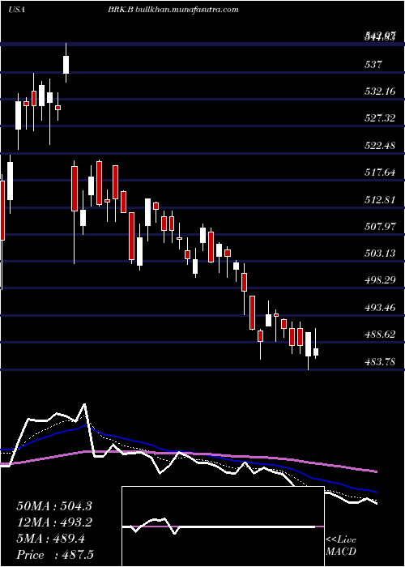Viewport: 405px width, 567px height.
Task: Click the 12MA : 493.2 readout
Action: (54, 522)
